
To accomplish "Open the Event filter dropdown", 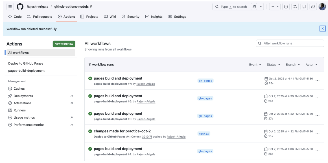I will click(255, 65).
